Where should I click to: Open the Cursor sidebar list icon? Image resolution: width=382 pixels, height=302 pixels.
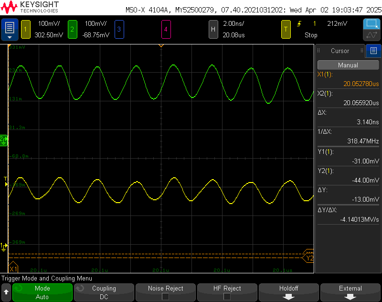(x=373, y=51)
